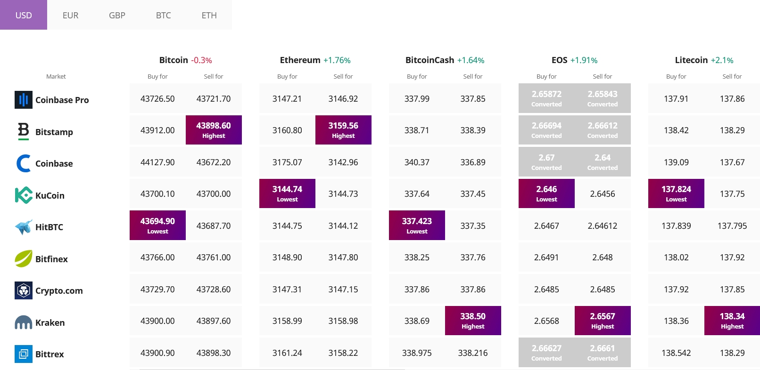Click Bitfinex Bitcoin sell price 43761.00
The image size is (760, 370).
(214, 257)
